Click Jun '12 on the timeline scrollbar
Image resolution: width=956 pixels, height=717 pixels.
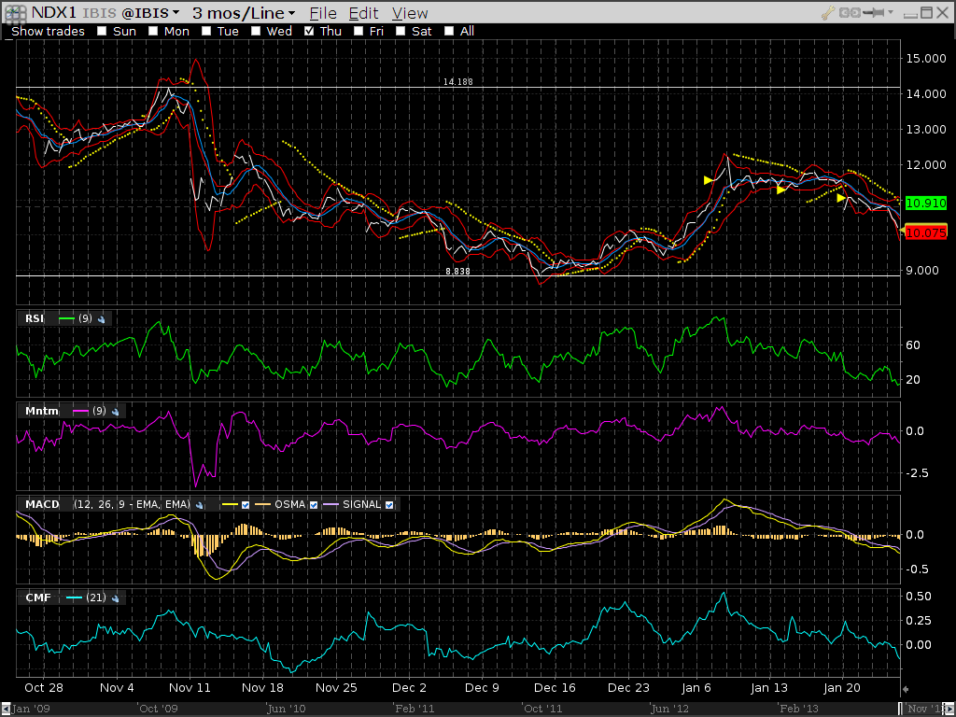click(668, 709)
